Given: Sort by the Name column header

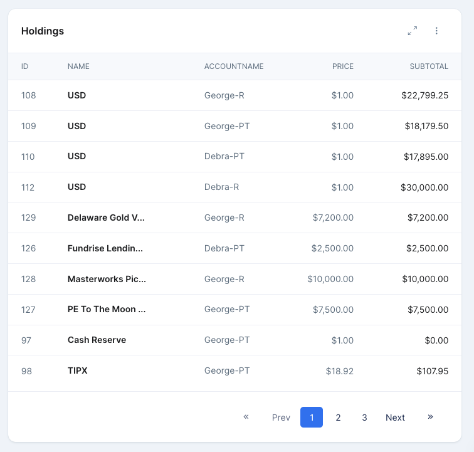Looking at the screenshot, I should click(78, 66).
